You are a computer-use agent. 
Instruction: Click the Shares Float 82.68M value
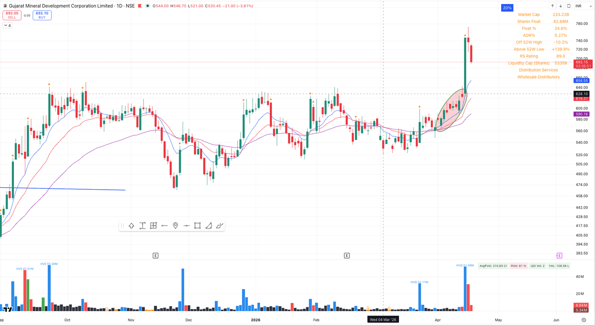560,21
